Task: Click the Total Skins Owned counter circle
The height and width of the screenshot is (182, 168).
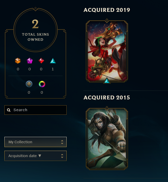Action: [x=36, y=30]
